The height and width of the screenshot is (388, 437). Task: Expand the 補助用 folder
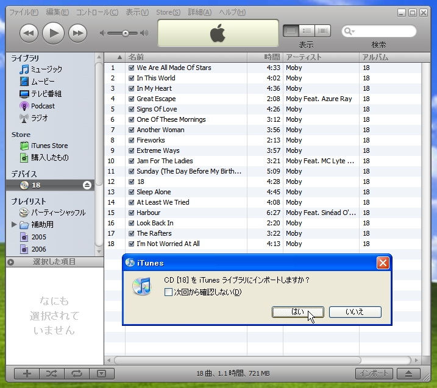(x=14, y=225)
